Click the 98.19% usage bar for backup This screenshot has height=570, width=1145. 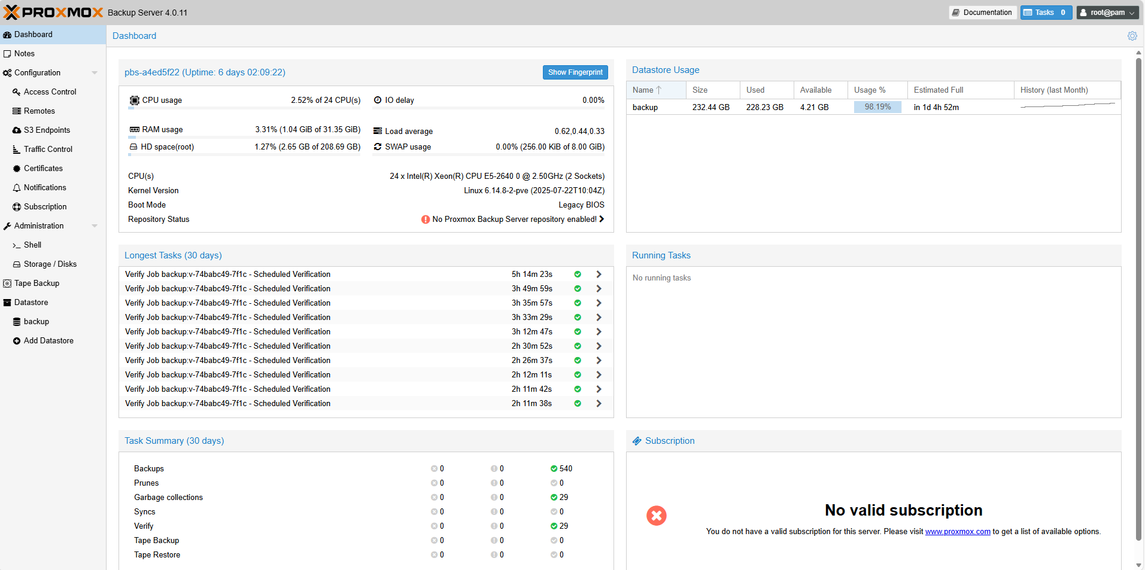[x=877, y=106]
